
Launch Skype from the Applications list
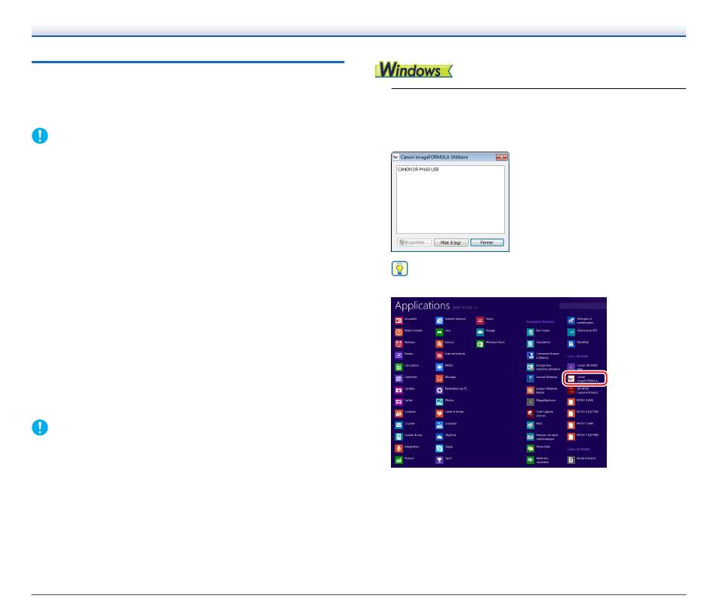pos(445,449)
